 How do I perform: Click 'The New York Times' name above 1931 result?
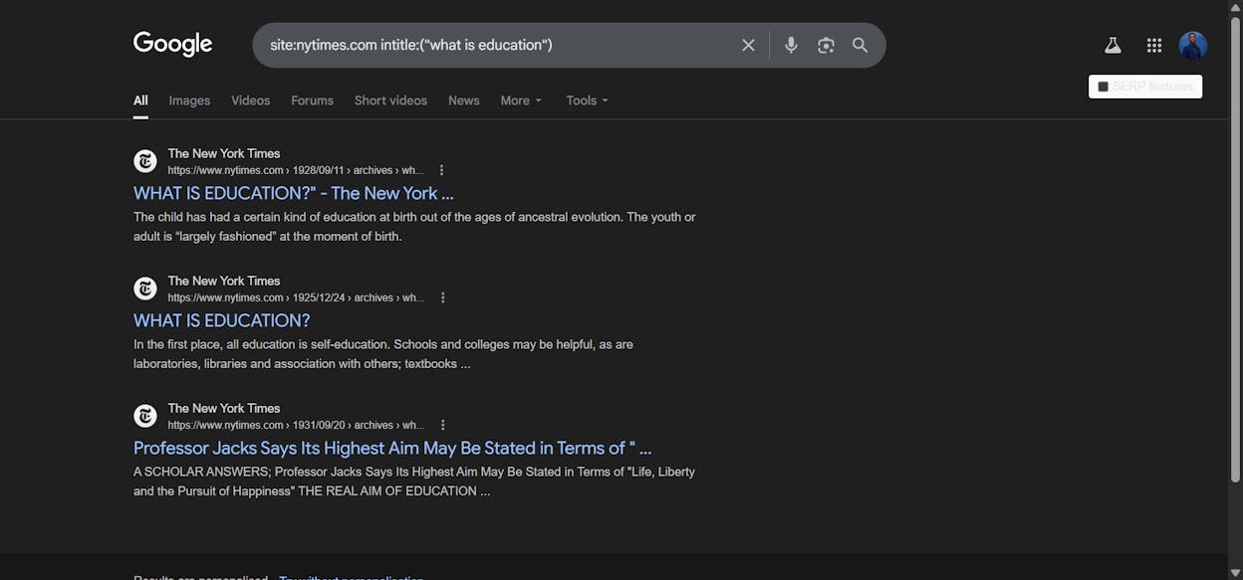pyautogui.click(x=224, y=408)
